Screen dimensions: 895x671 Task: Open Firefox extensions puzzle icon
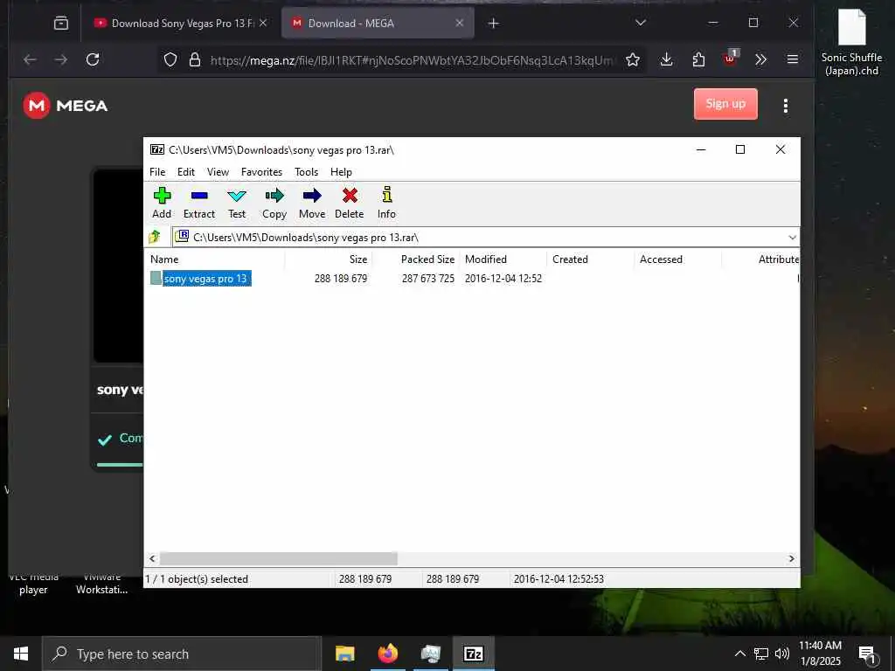(698, 59)
